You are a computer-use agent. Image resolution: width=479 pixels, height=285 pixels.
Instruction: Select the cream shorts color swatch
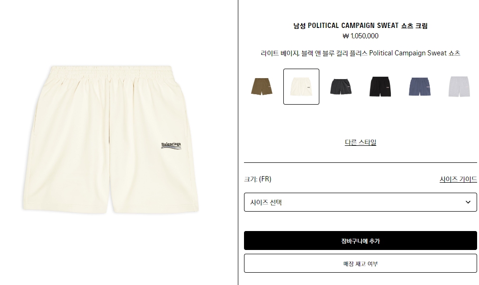(x=301, y=87)
